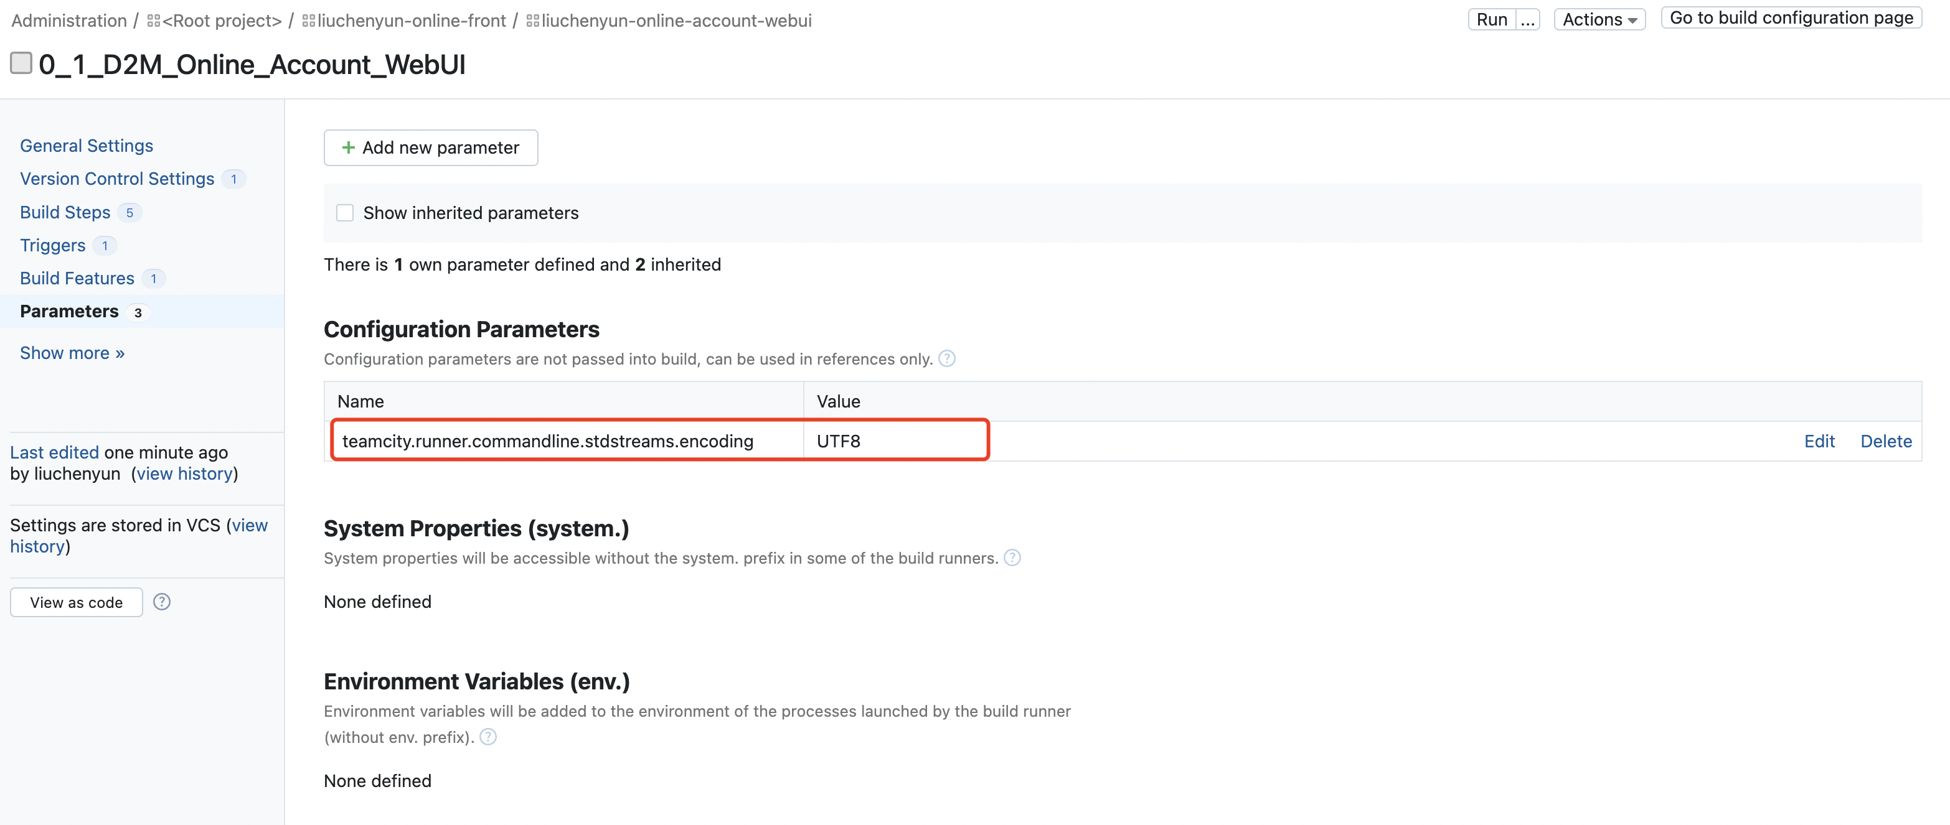The height and width of the screenshot is (825, 1950).
Task: Click Go to build configuration page
Action: click(x=1790, y=18)
